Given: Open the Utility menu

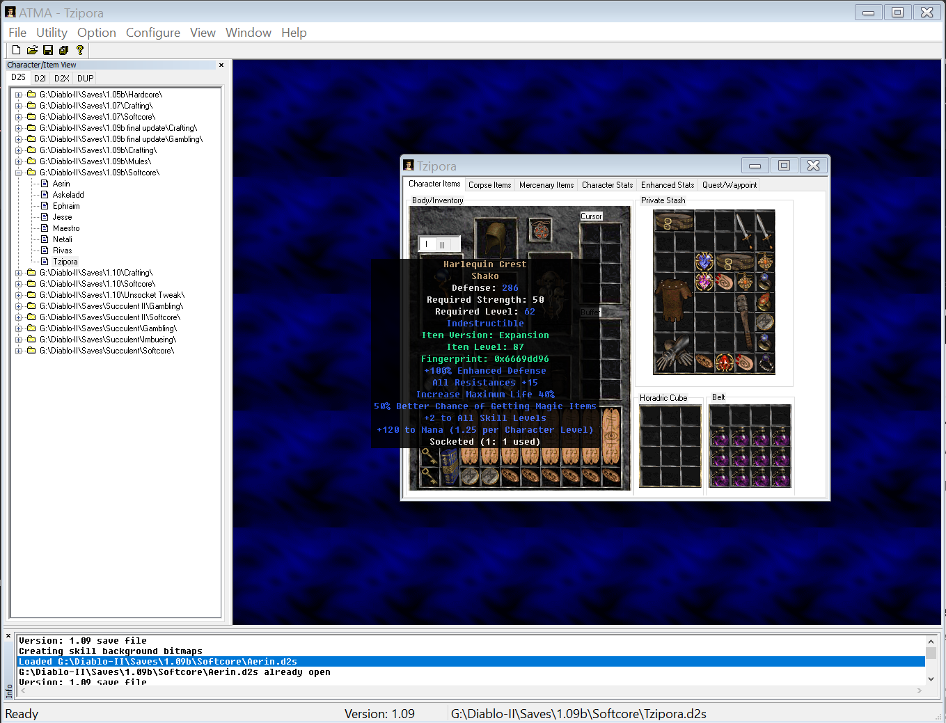Looking at the screenshot, I should point(52,33).
